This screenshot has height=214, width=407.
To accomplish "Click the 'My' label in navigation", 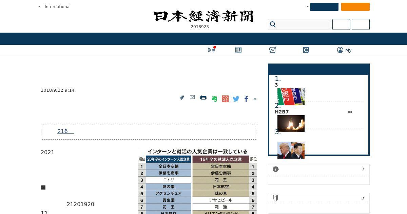I will 348,50.
